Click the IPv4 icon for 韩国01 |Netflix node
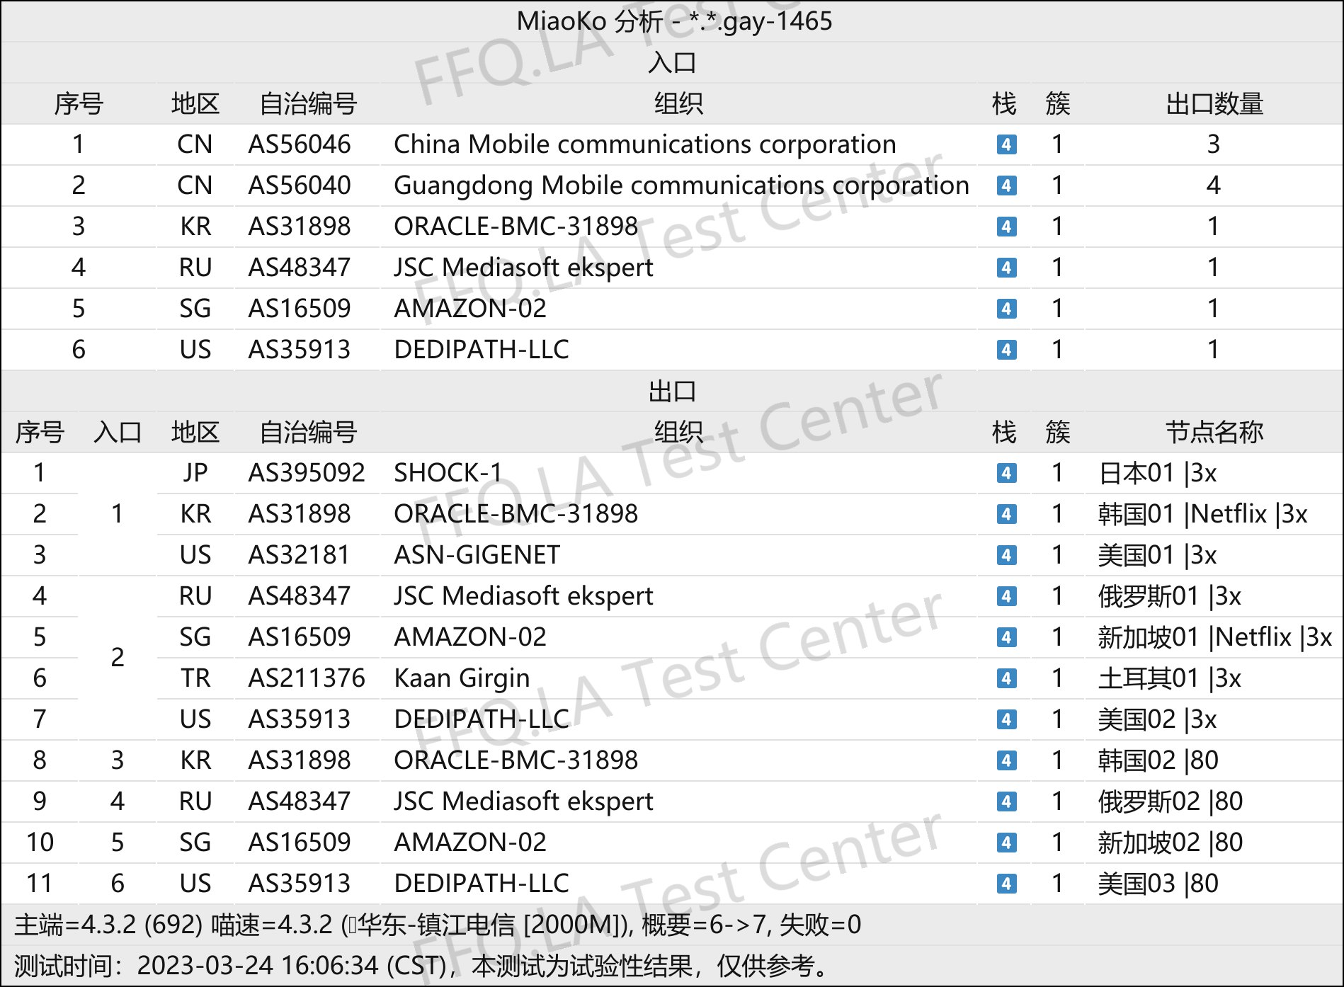The image size is (1344, 987). click(x=1006, y=514)
